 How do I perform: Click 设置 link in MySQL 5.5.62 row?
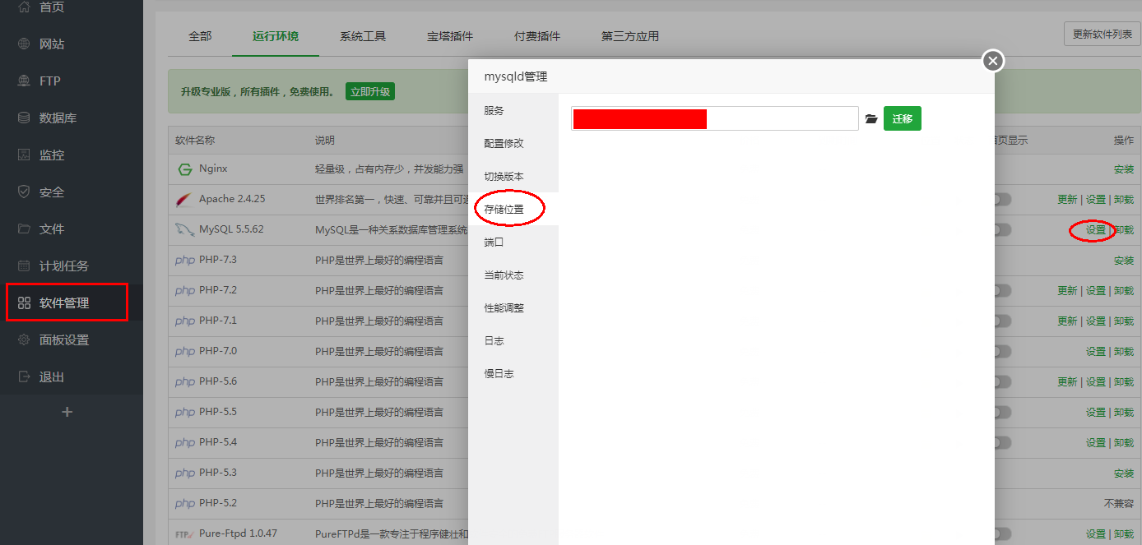1096,230
